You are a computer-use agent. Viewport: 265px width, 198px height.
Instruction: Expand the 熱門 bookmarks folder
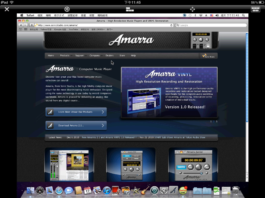[110, 29]
